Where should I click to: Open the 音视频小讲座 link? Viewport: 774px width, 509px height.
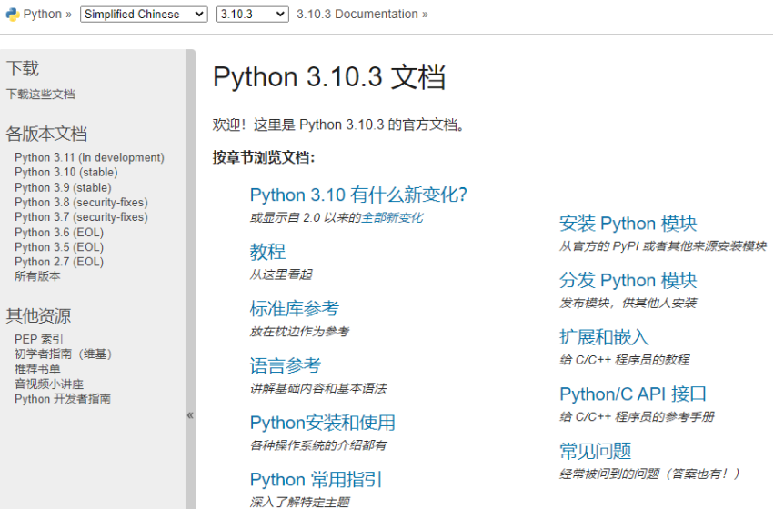click(x=49, y=384)
